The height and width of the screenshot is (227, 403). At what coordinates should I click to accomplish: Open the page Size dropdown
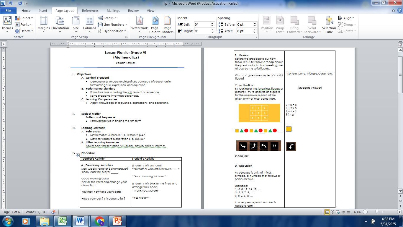tap(76, 25)
